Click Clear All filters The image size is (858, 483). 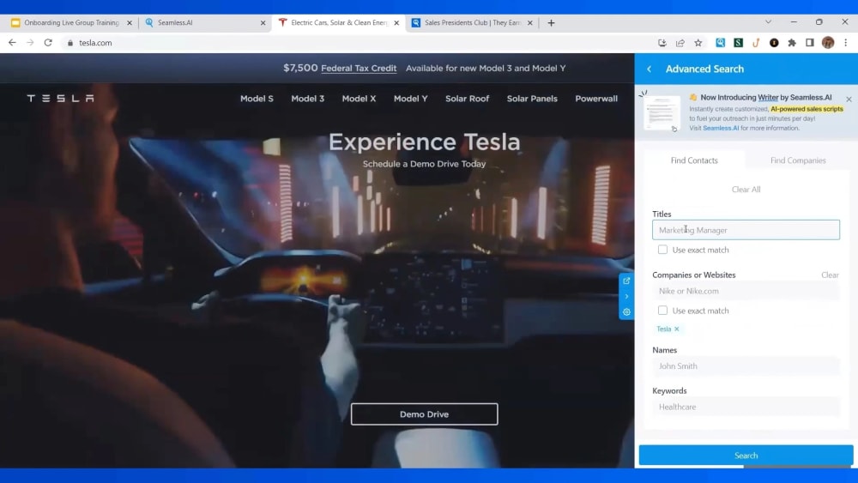(x=746, y=190)
